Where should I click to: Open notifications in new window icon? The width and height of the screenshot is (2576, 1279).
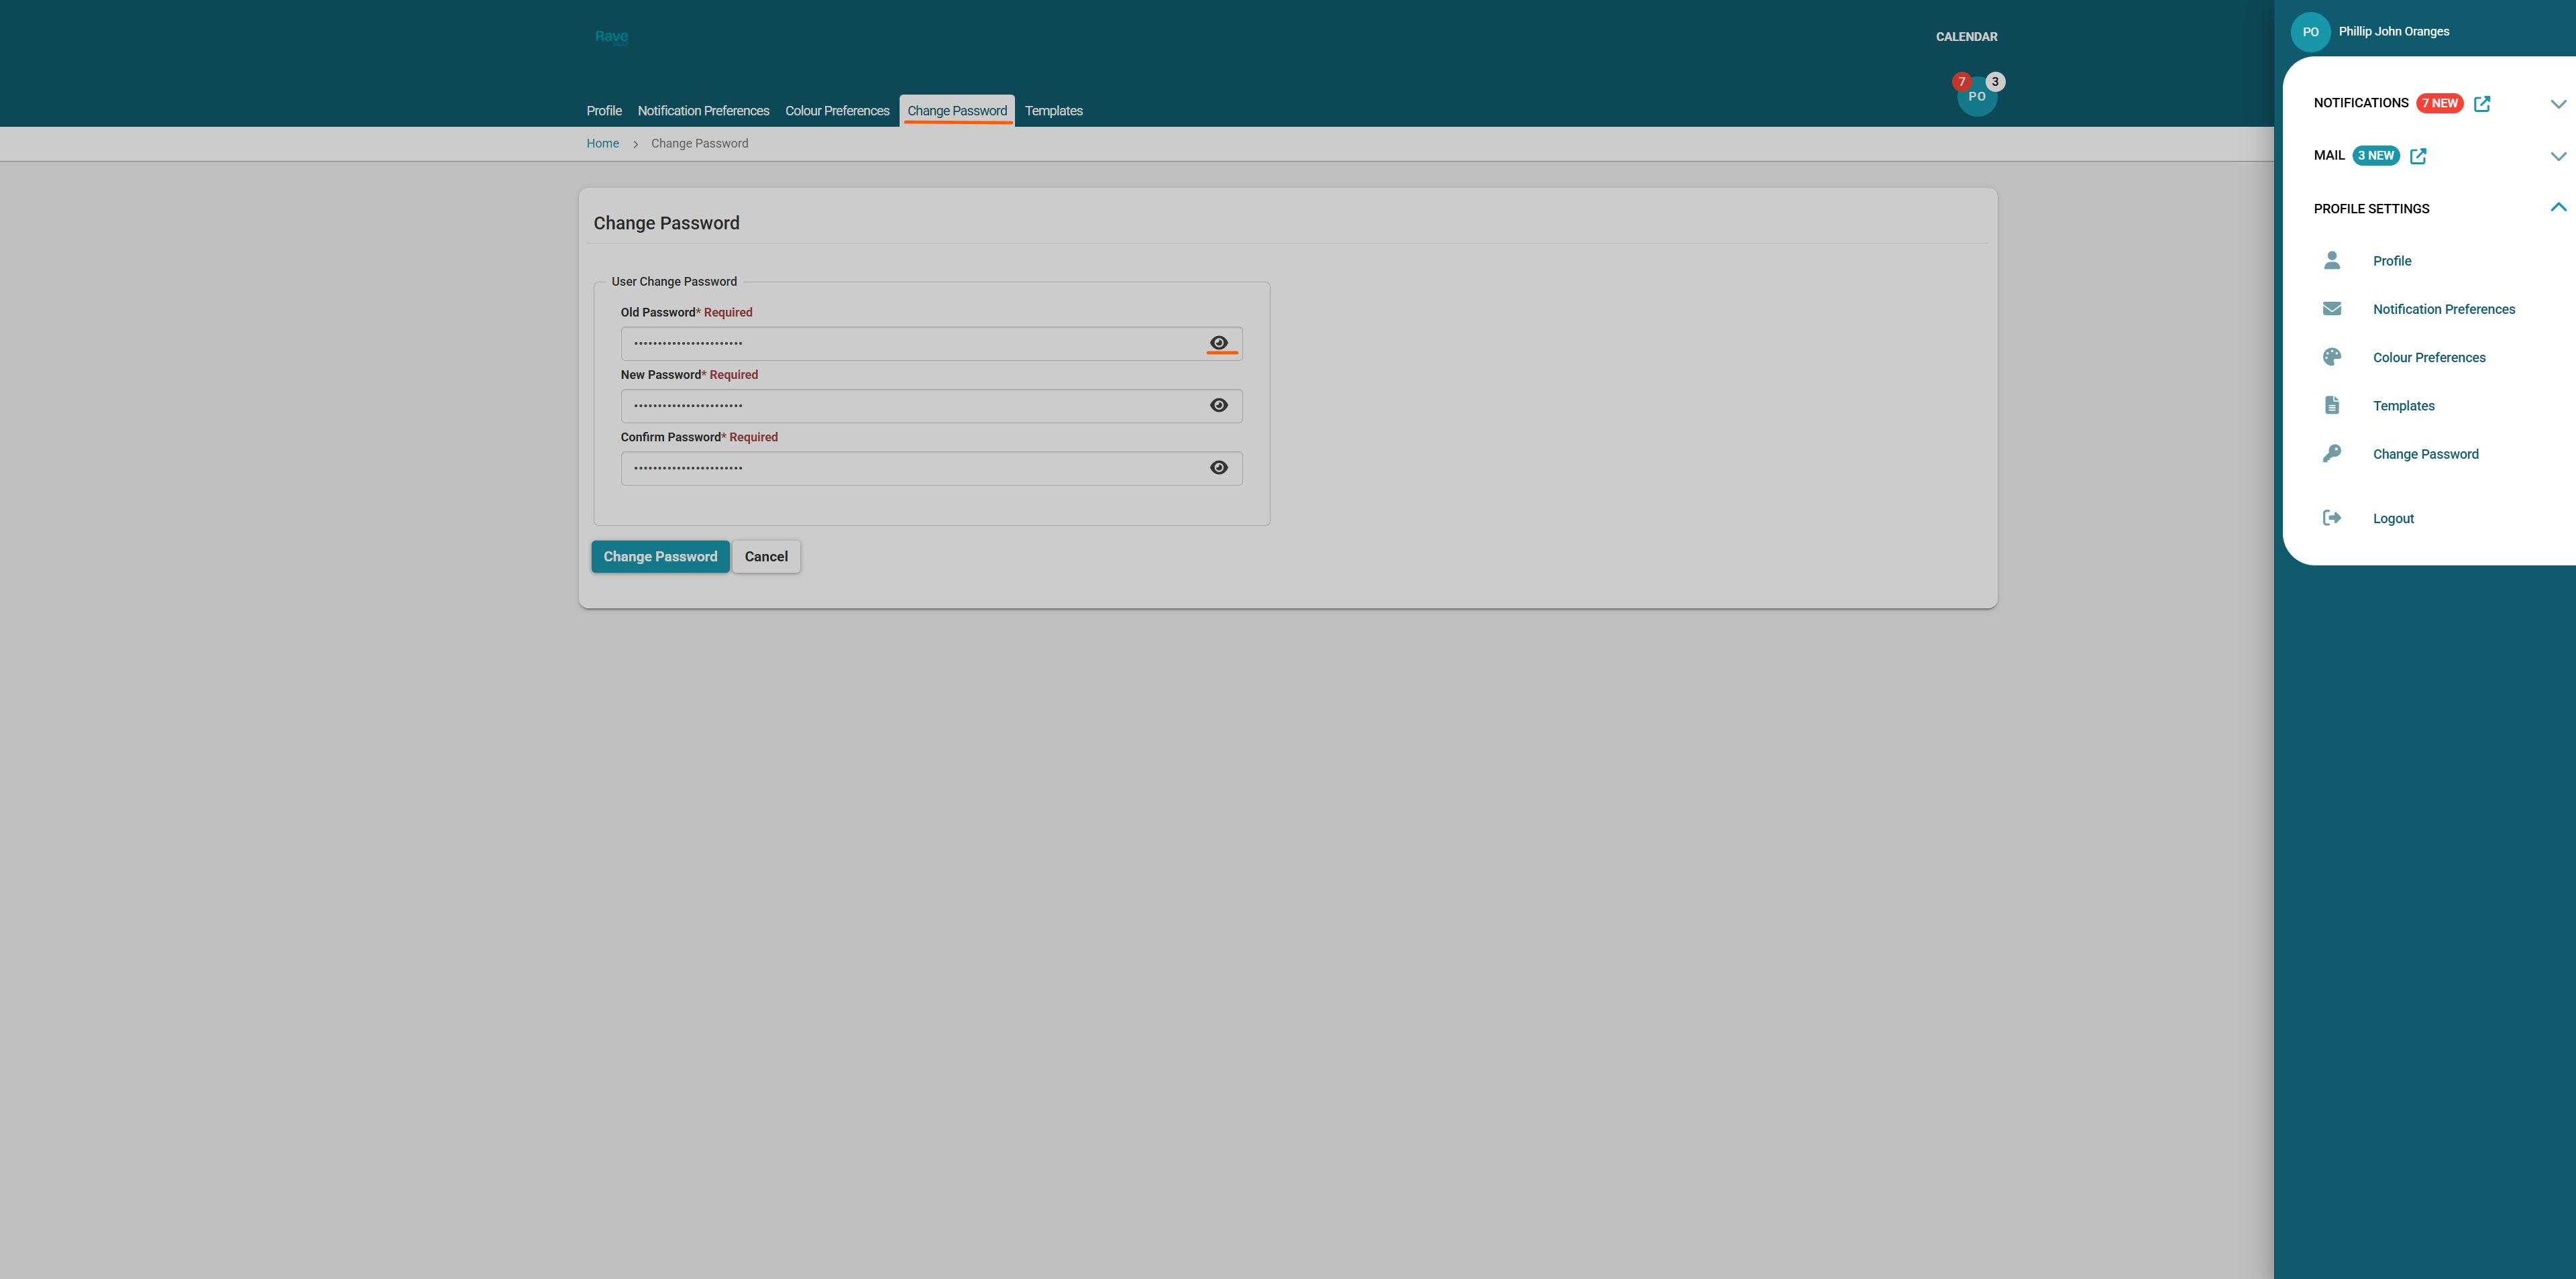pos(2482,104)
